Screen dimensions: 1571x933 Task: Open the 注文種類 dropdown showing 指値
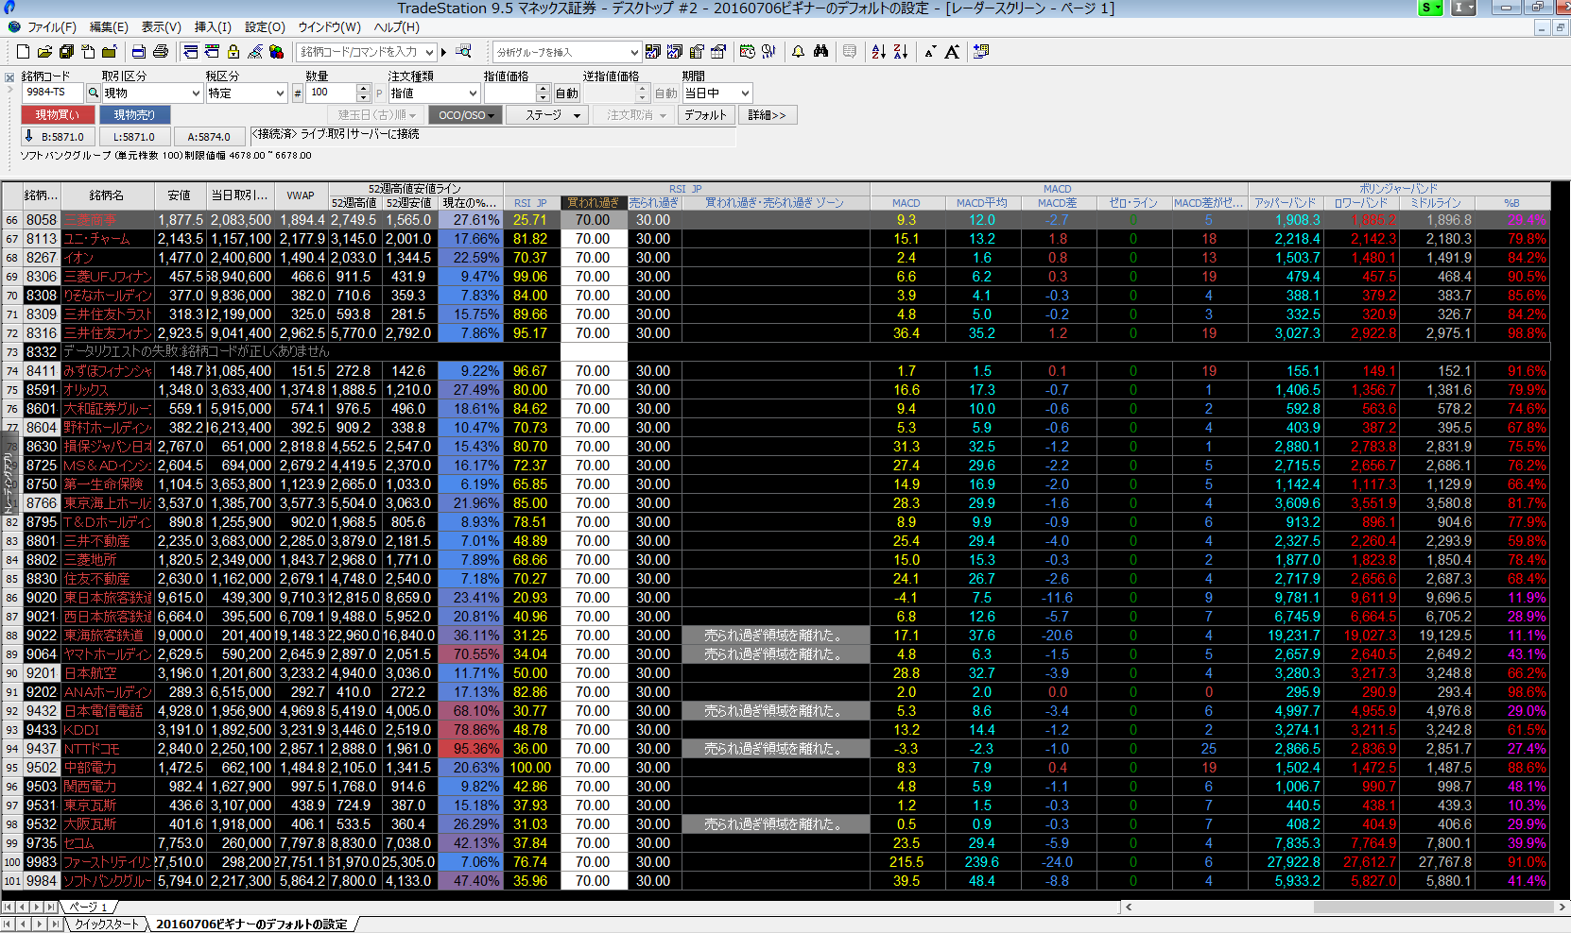click(x=473, y=93)
